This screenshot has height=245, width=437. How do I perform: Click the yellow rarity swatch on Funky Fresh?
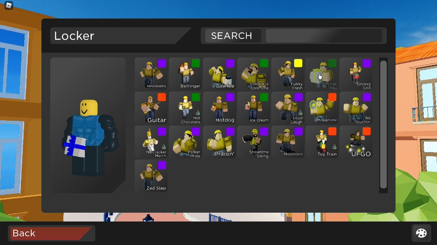298,63
